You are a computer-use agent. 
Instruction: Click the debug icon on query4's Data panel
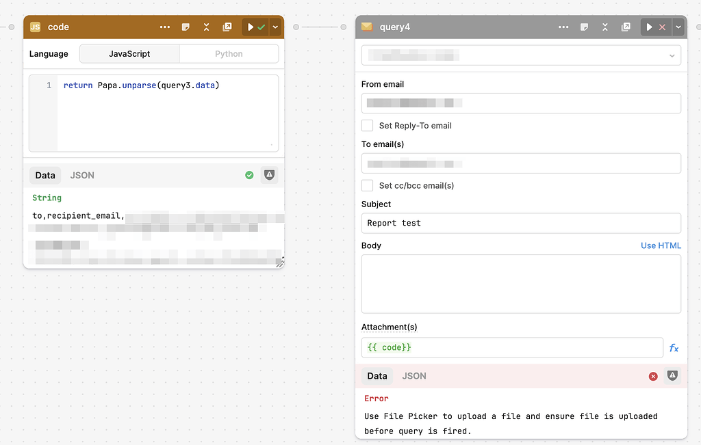[672, 376]
